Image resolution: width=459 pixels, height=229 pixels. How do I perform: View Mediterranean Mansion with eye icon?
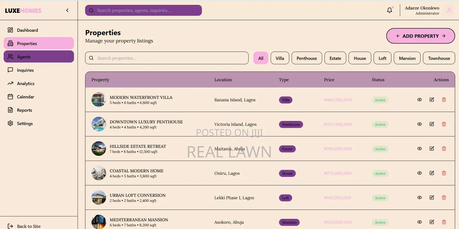pos(419,222)
